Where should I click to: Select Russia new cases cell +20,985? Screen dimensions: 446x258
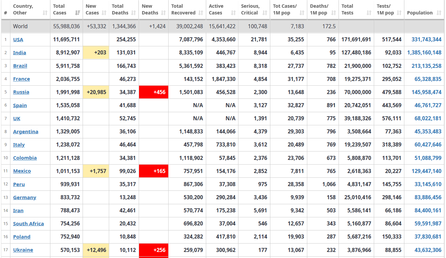[96, 92]
